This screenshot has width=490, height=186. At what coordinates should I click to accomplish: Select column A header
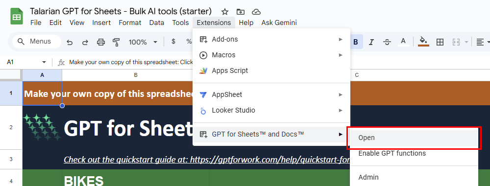click(42, 75)
